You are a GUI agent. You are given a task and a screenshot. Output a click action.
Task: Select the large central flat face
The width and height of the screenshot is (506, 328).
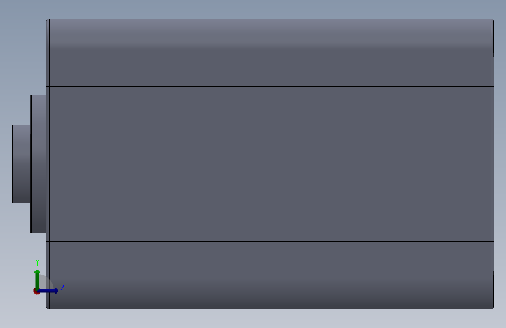[x=270, y=164]
